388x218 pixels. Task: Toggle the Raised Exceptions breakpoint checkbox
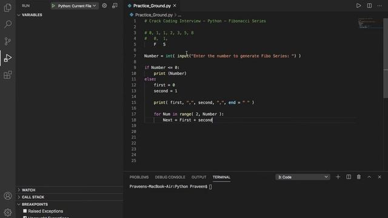pyautogui.click(x=25, y=211)
